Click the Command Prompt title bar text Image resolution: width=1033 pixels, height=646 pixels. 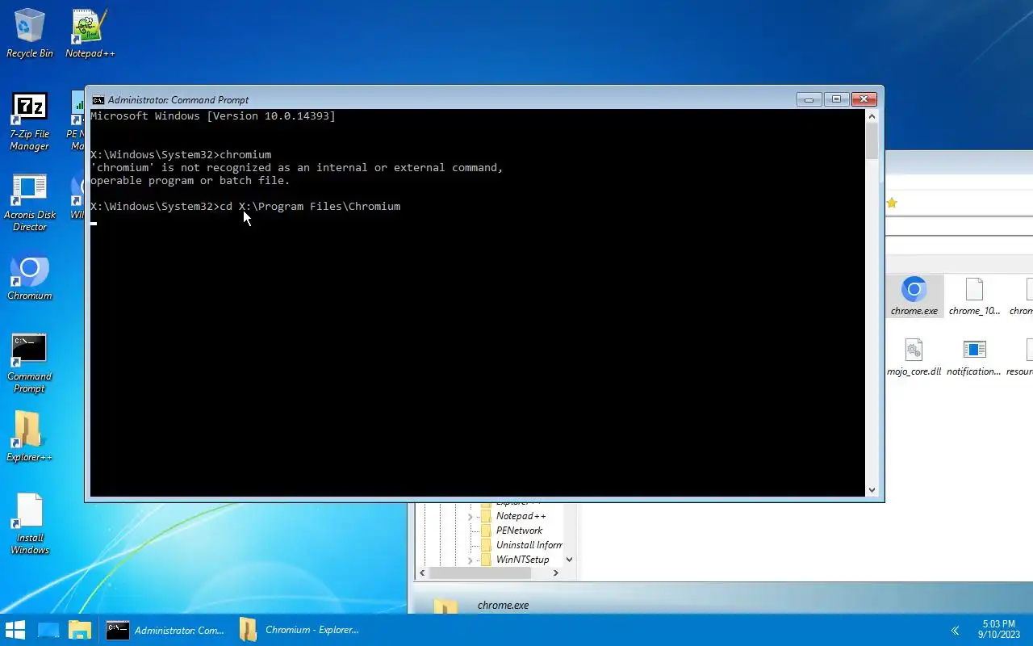pos(178,100)
